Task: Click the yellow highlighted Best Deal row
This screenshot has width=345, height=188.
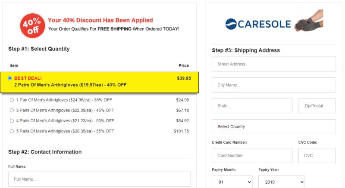Action: (x=100, y=82)
